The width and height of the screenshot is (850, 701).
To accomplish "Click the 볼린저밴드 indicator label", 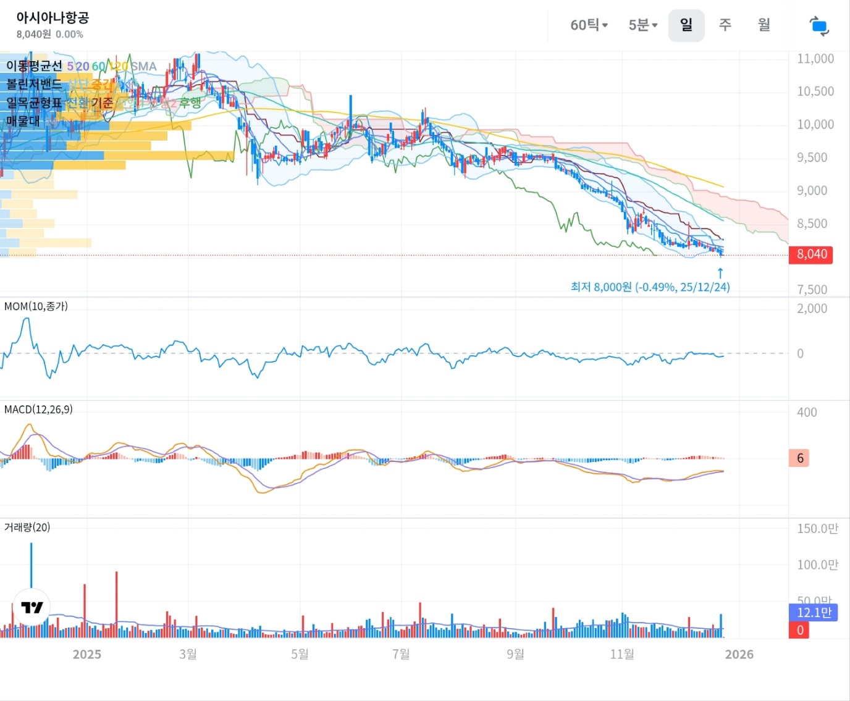I will (35, 84).
